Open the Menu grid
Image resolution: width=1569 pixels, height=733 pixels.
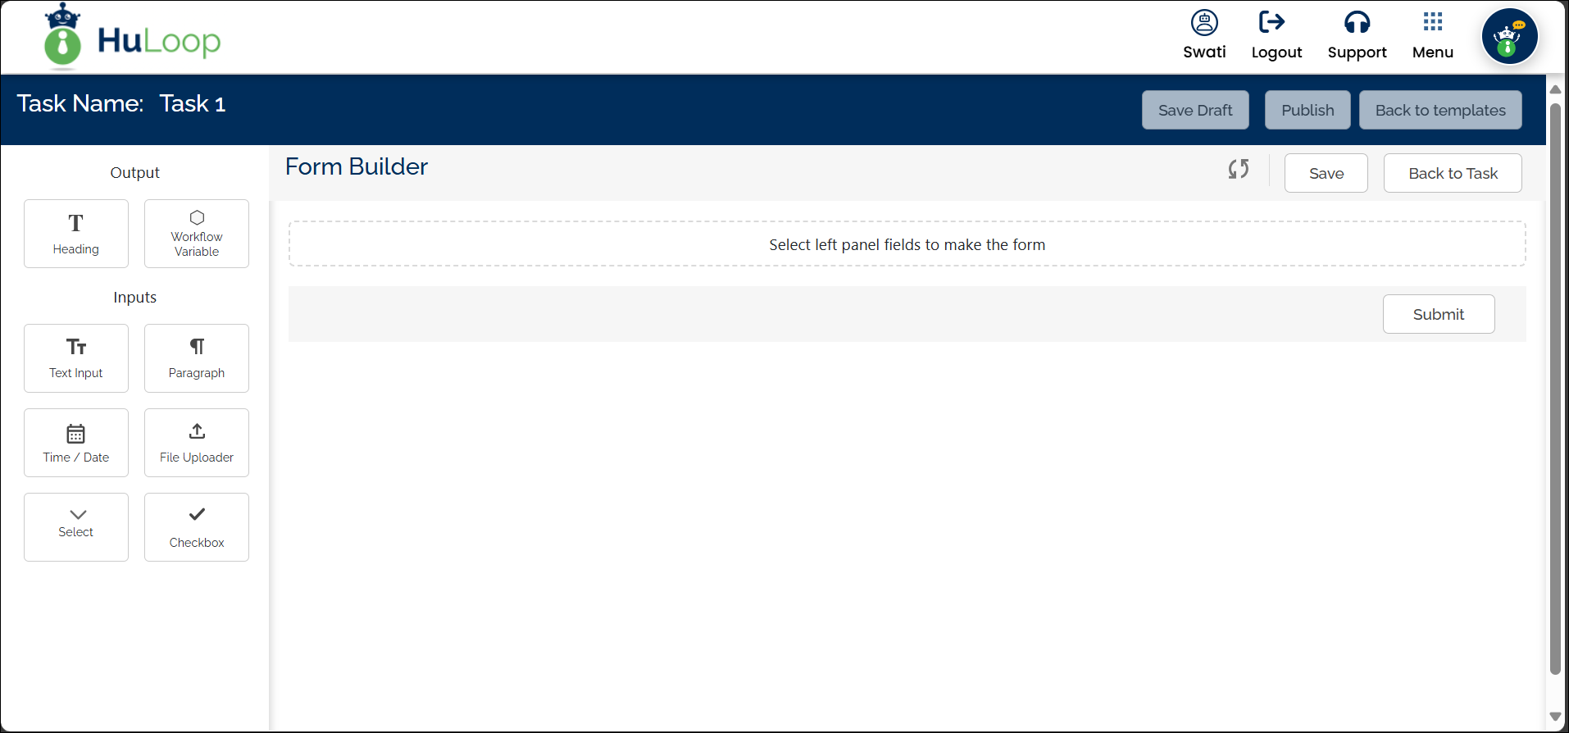[1432, 35]
